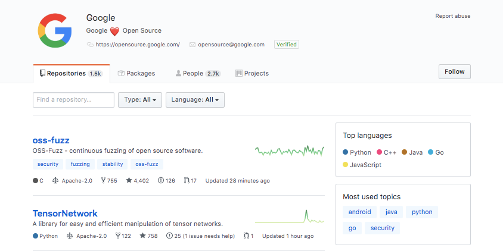Screen dimensions: 503x251
Task: Click the Follow button
Action: point(455,72)
